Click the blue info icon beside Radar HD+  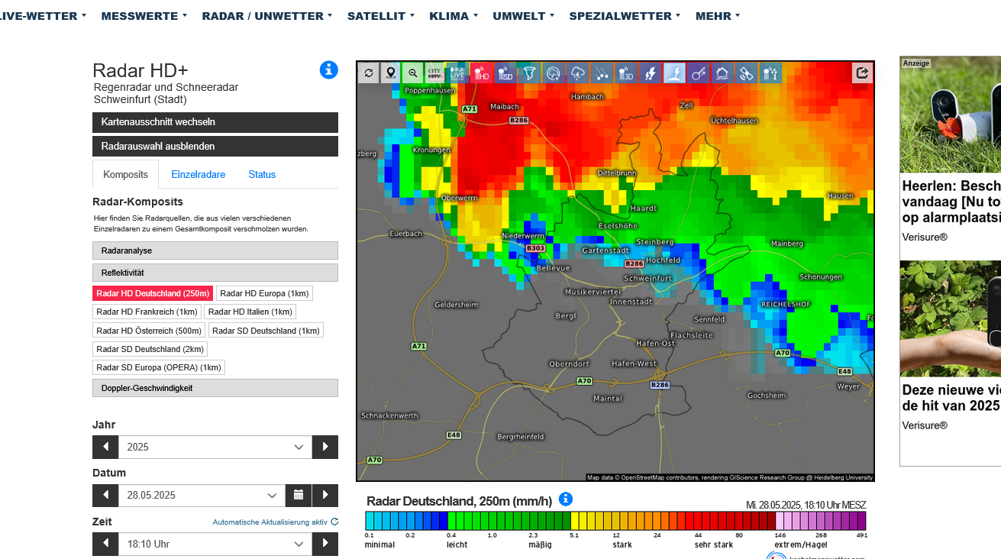pyautogui.click(x=328, y=70)
